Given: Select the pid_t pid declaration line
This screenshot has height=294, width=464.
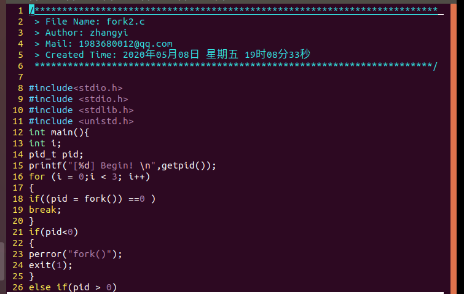Looking at the screenshot, I should click(x=56, y=154).
